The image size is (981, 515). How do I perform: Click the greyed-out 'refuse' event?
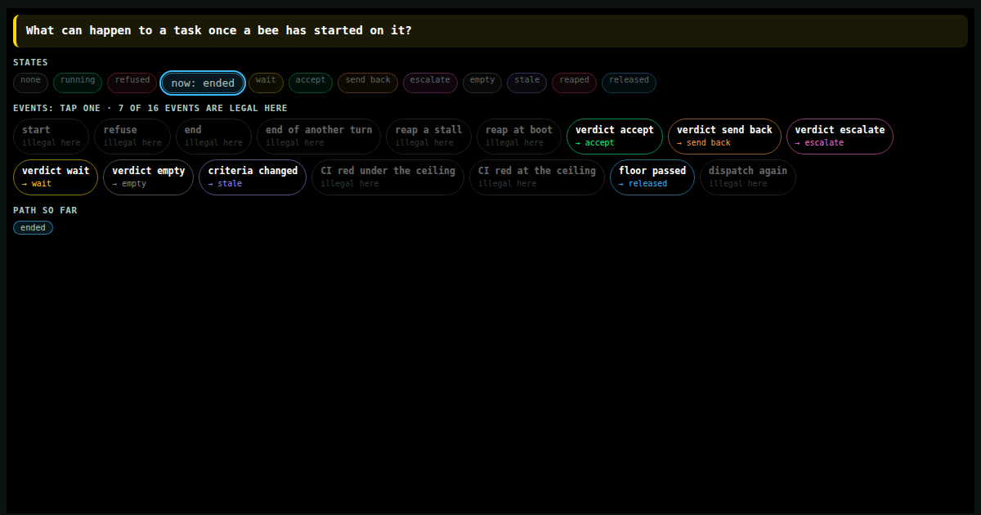(x=132, y=137)
